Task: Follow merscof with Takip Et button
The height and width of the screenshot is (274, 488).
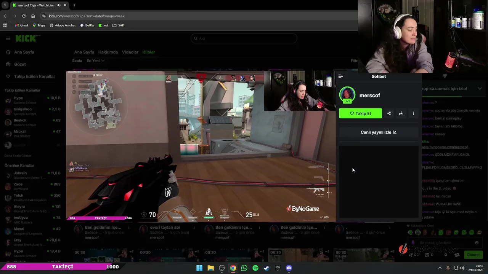Action: (x=360, y=113)
